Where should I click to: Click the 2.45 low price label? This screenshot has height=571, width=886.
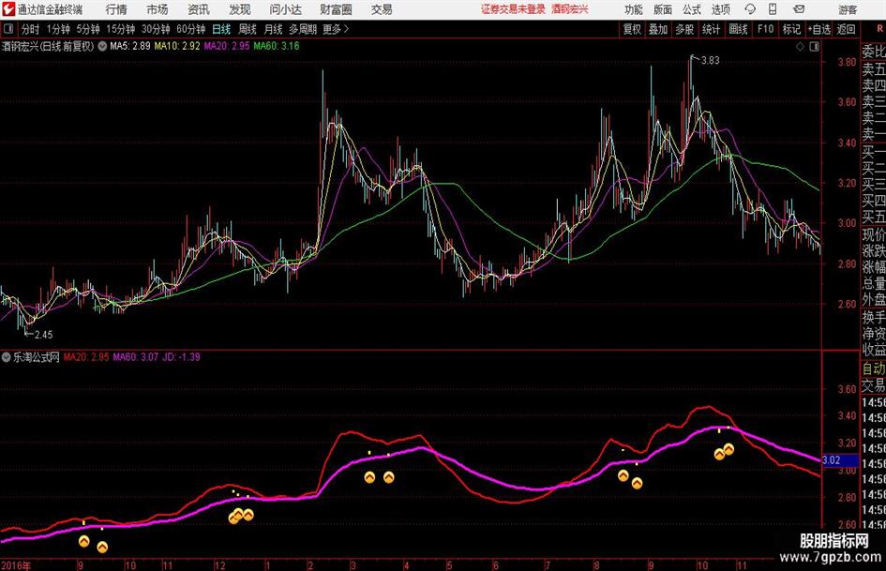[x=43, y=335]
